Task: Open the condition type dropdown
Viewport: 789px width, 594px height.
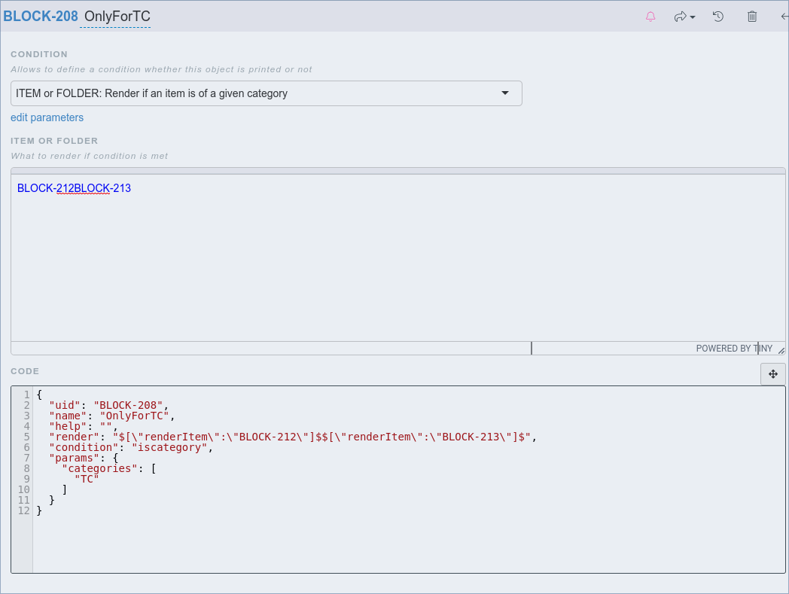Action: click(x=266, y=93)
